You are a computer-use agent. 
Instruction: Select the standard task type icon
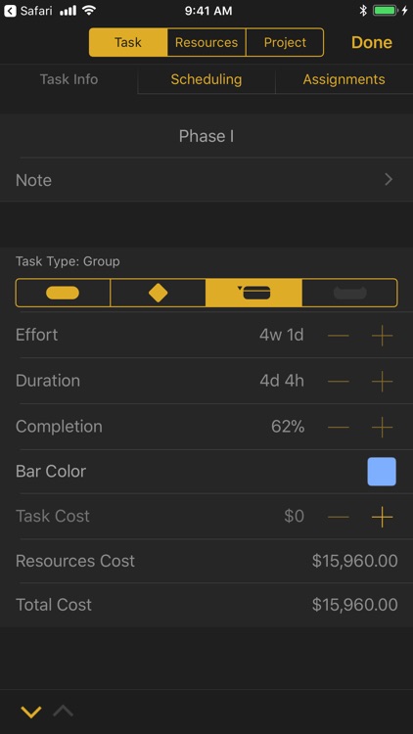coord(63,293)
